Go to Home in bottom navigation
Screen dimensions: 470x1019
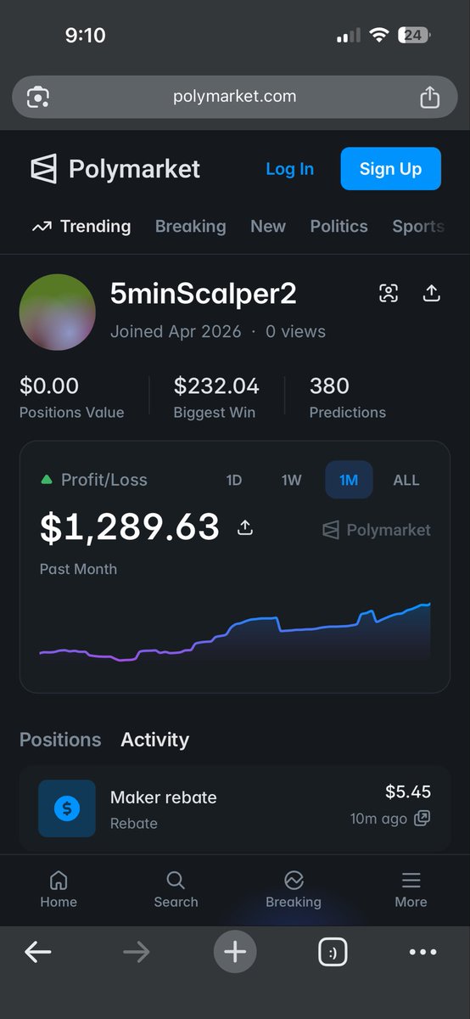(59, 889)
